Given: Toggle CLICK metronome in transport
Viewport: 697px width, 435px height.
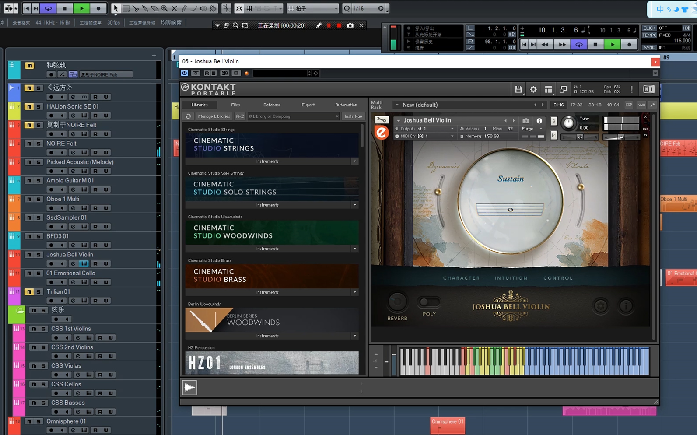Looking at the screenshot, I should coord(649,28).
